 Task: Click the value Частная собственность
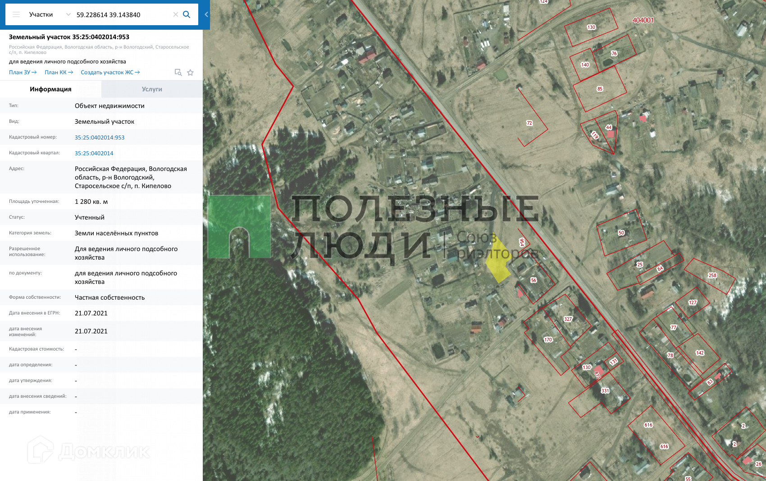[109, 297]
